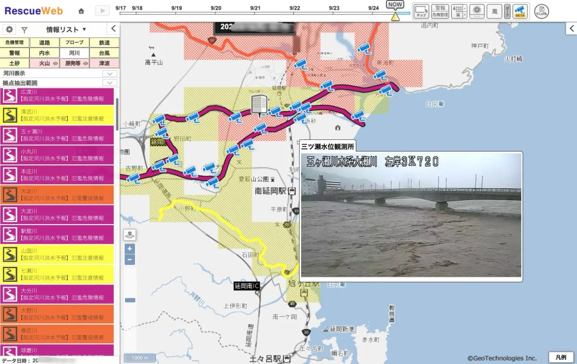Expand the 拠点抽出範囲 dropdown
The image size is (577, 364).
click(x=110, y=83)
